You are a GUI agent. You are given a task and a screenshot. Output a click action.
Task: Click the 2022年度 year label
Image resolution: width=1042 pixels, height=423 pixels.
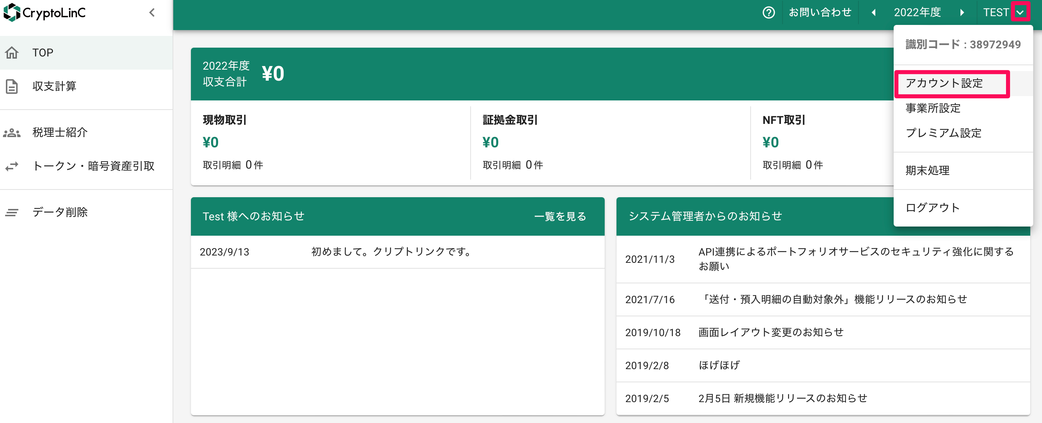coord(918,12)
